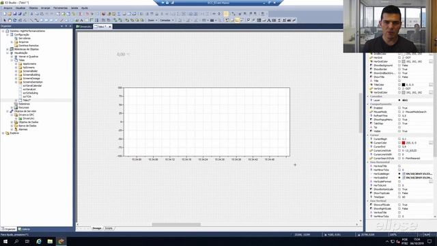Toggle the checkbox in TabStop row
Image resolution: width=437 pixels, height=246 pixels.
[399, 123]
